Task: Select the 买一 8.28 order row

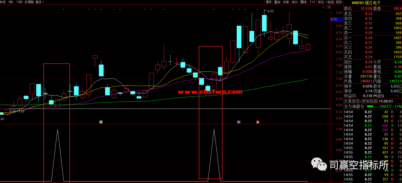Action: coord(373,38)
